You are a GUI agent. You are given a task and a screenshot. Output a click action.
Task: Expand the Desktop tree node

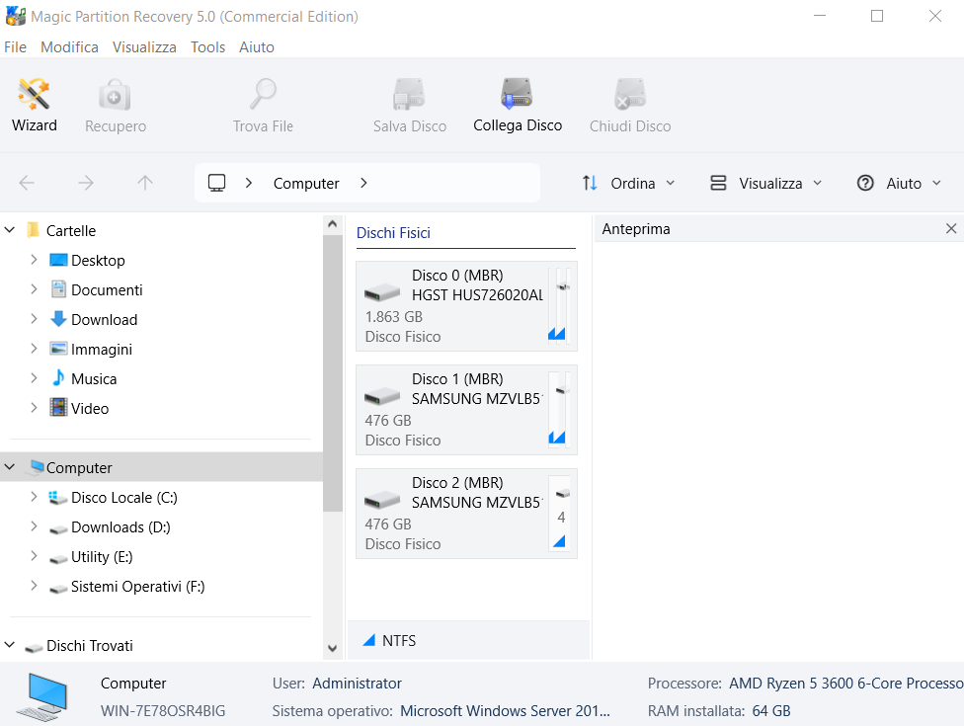pyautogui.click(x=34, y=260)
